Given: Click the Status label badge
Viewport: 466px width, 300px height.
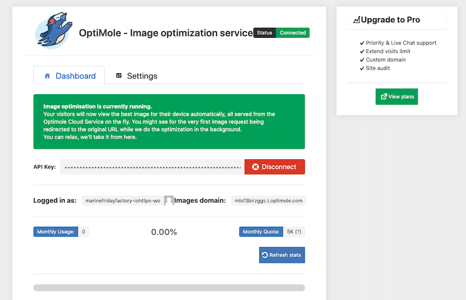Looking at the screenshot, I should 264,33.
